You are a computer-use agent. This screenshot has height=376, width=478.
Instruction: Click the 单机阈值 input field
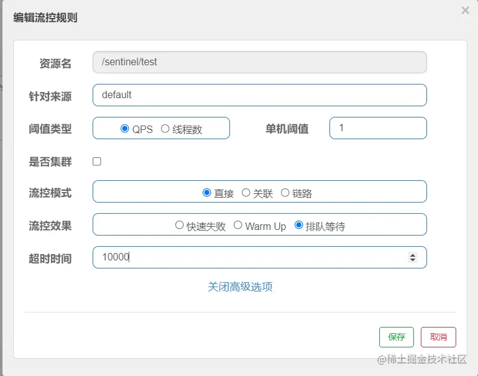pyautogui.click(x=378, y=128)
